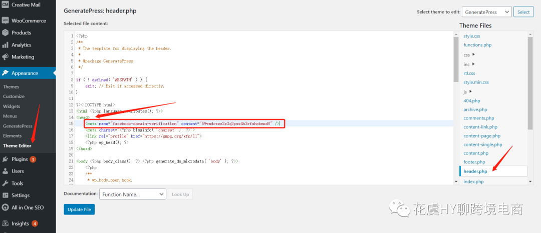This screenshot has height=233, width=541.
Task: Open style.min.css in Theme Files
Action: click(x=476, y=82)
